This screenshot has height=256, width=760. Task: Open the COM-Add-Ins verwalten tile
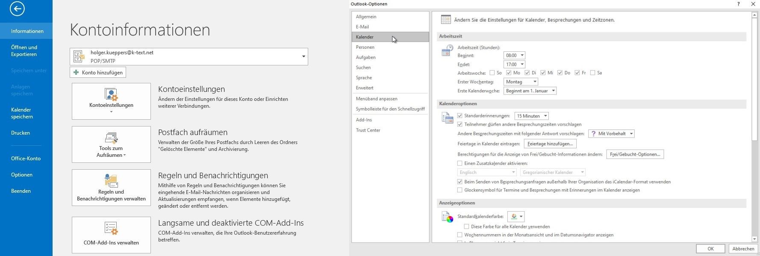pyautogui.click(x=111, y=235)
